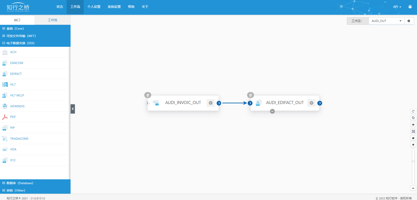Collapse the left sidebar panel
The width and height of the screenshot is (417, 200).
(x=73, y=109)
